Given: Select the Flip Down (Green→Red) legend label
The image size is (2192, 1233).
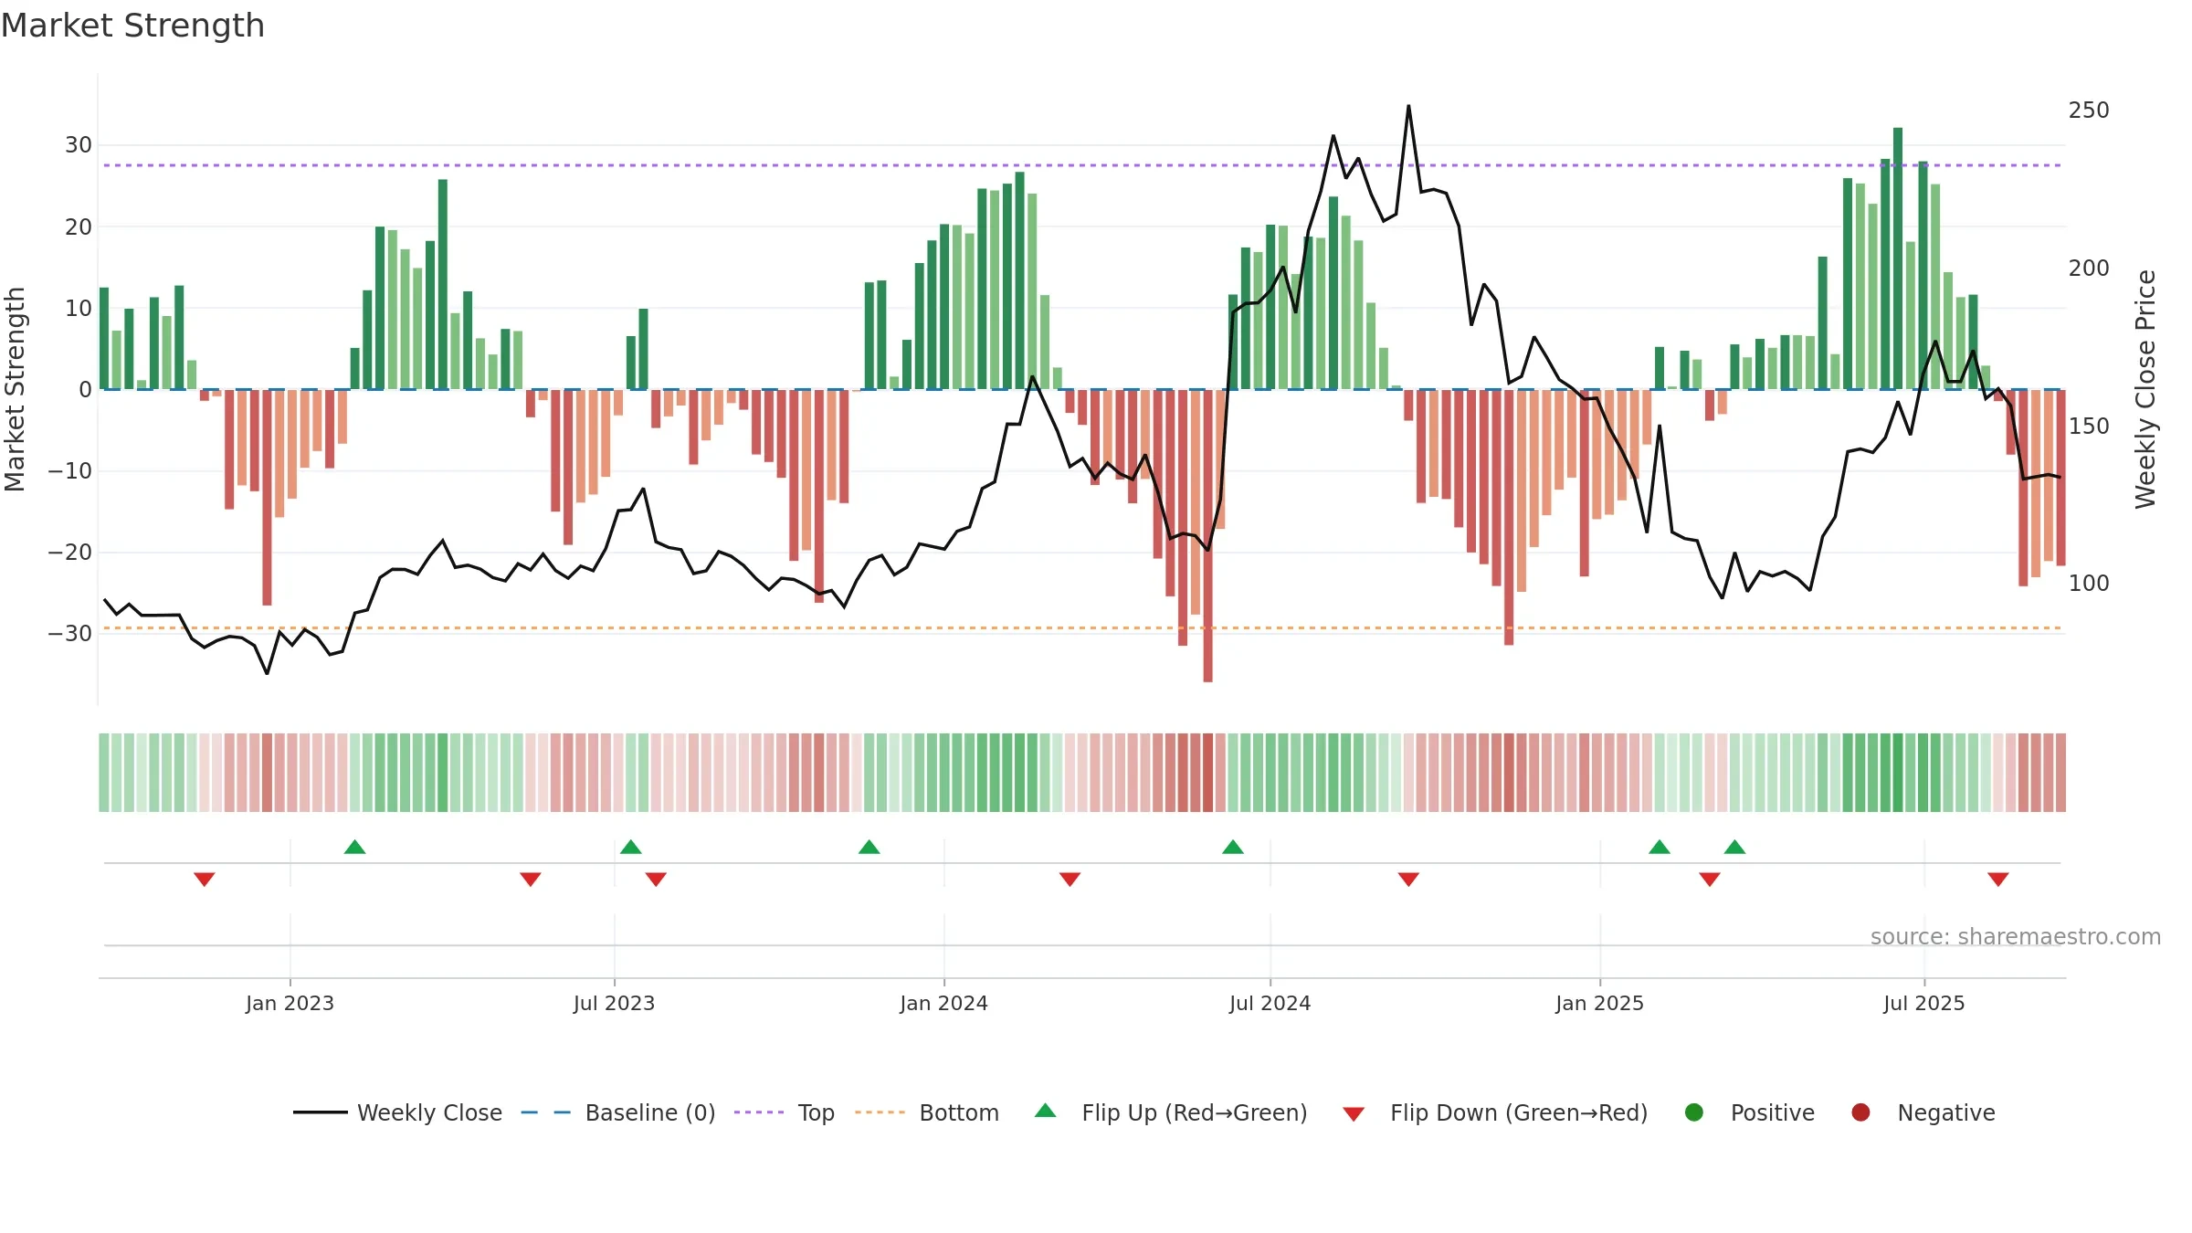Looking at the screenshot, I should (x=1519, y=1112).
